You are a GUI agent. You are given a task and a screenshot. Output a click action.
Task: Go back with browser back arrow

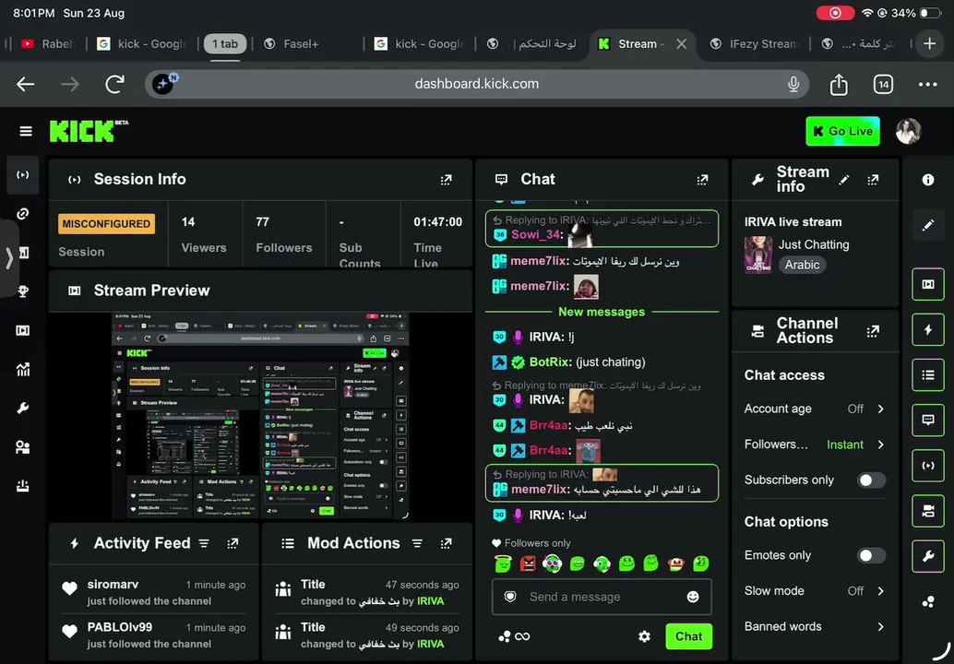click(26, 85)
